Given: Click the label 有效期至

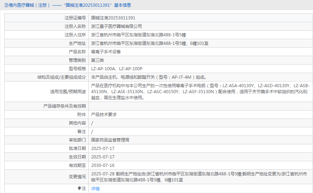Looking at the screenshot, I should click(77, 165).
